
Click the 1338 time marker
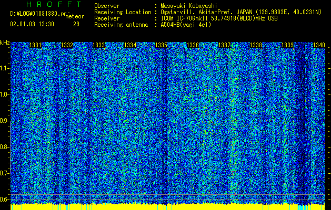pos(256,45)
